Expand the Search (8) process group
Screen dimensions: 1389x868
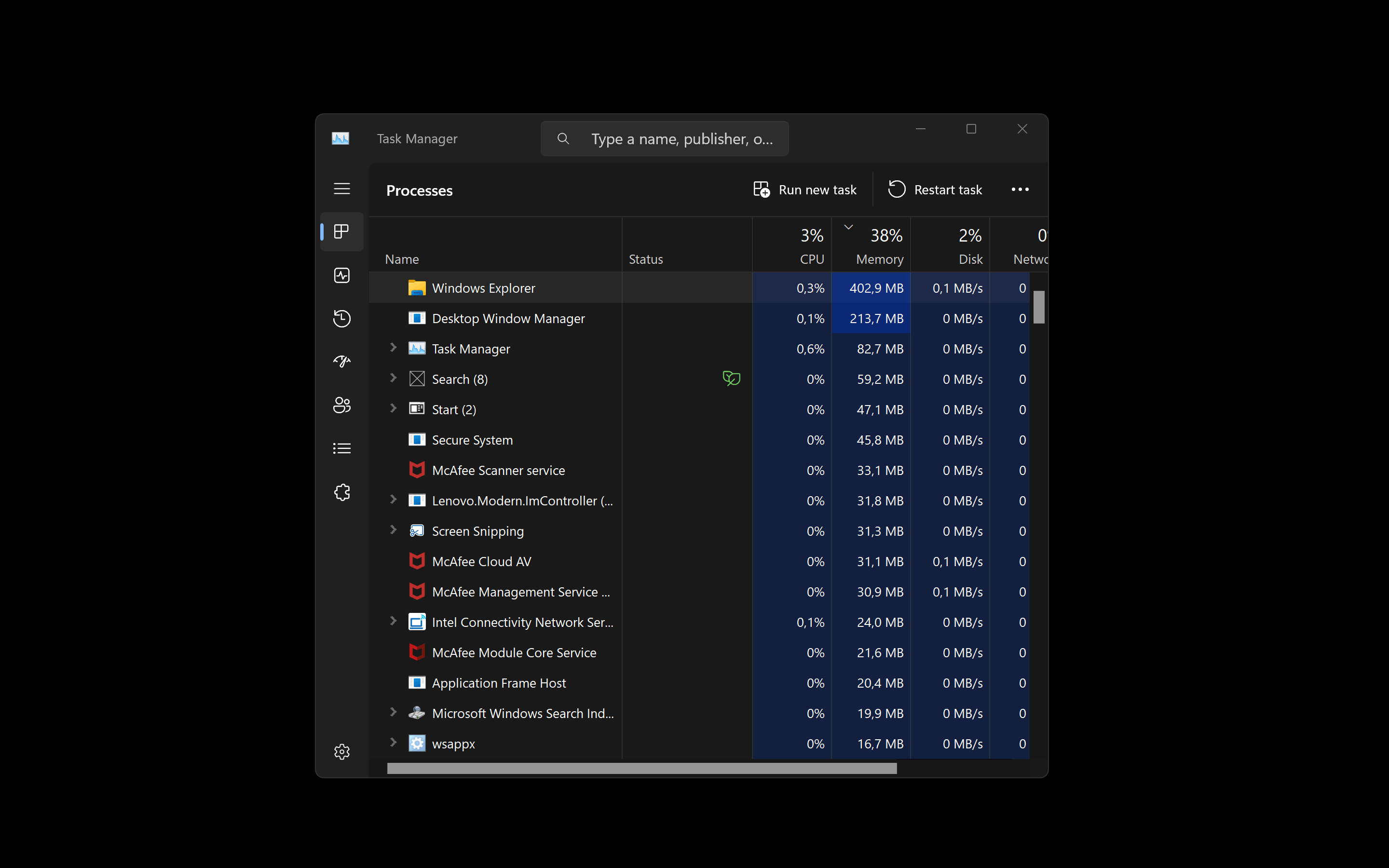[x=393, y=379]
